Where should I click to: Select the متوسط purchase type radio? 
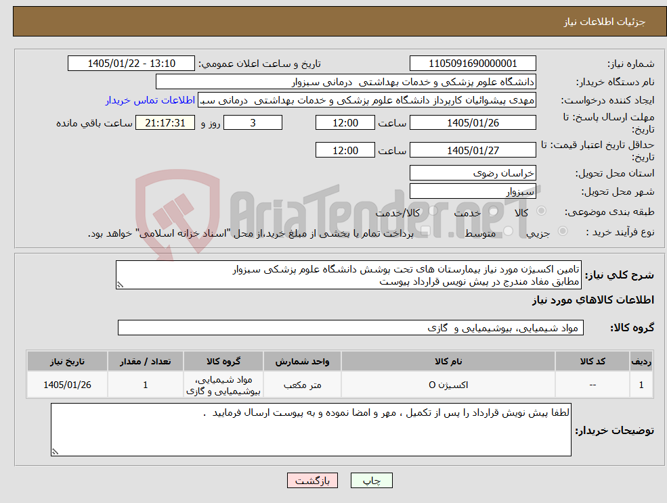[x=509, y=231]
